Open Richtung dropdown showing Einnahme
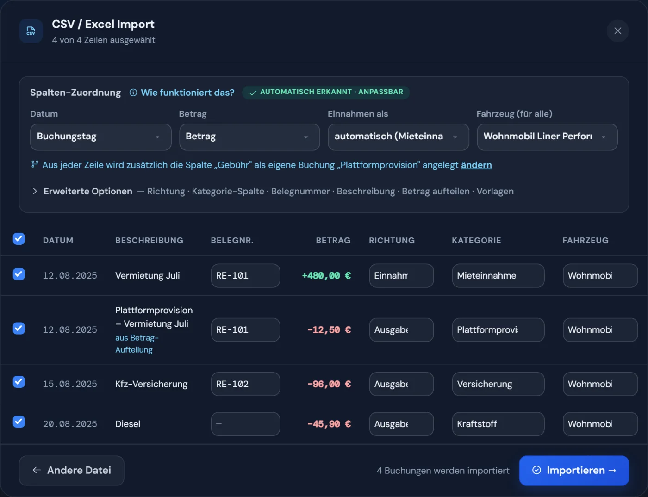The height and width of the screenshot is (497, 648). [401, 276]
